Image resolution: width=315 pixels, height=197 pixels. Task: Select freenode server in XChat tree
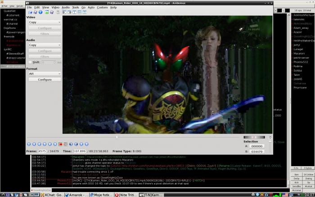tap(9, 37)
